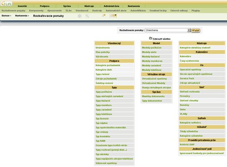Open Tituly užívateľov link
The height and width of the screenshot is (167, 227).
click(x=189, y=132)
